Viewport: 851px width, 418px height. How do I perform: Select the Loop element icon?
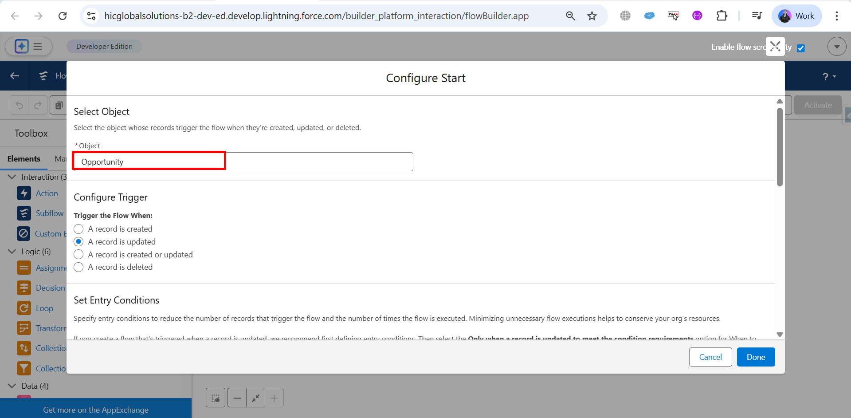pos(24,308)
